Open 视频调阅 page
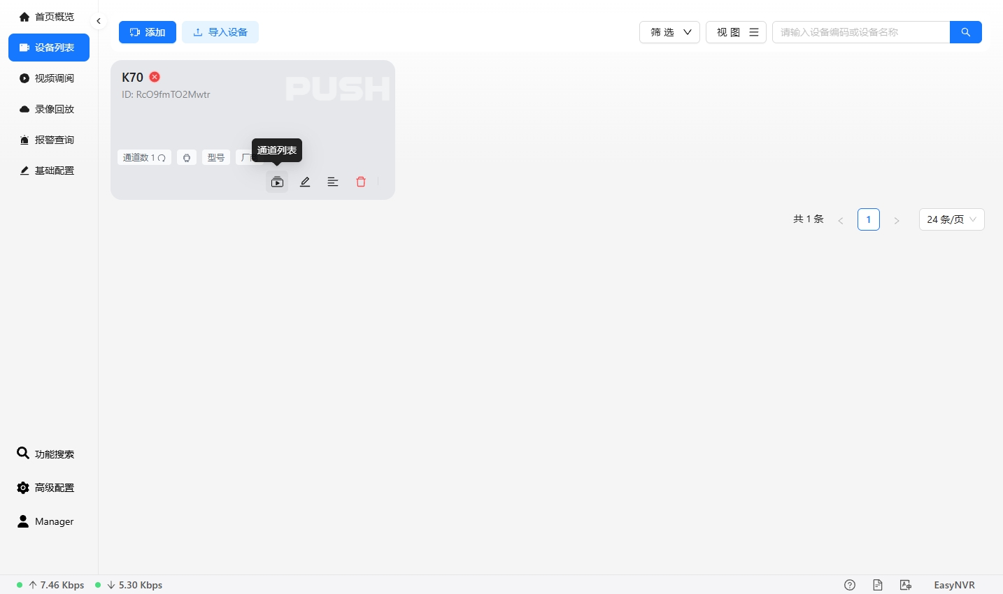Screen dimensions: 1003x594 coord(49,78)
